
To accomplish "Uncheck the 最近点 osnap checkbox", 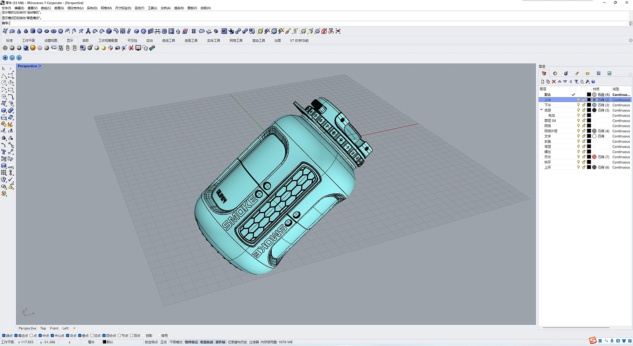I will click(16, 336).
